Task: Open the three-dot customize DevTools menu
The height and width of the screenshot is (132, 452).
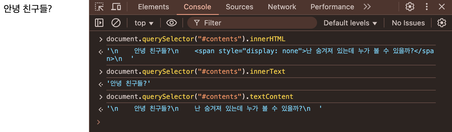Action: [x=427, y=7]
